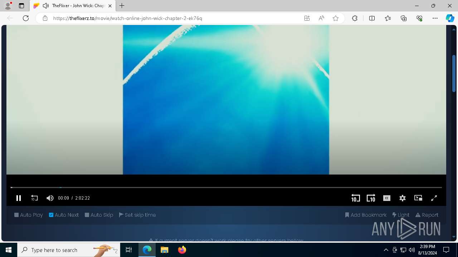
Task: View site information lock icon
Action: tap(45, 18)
